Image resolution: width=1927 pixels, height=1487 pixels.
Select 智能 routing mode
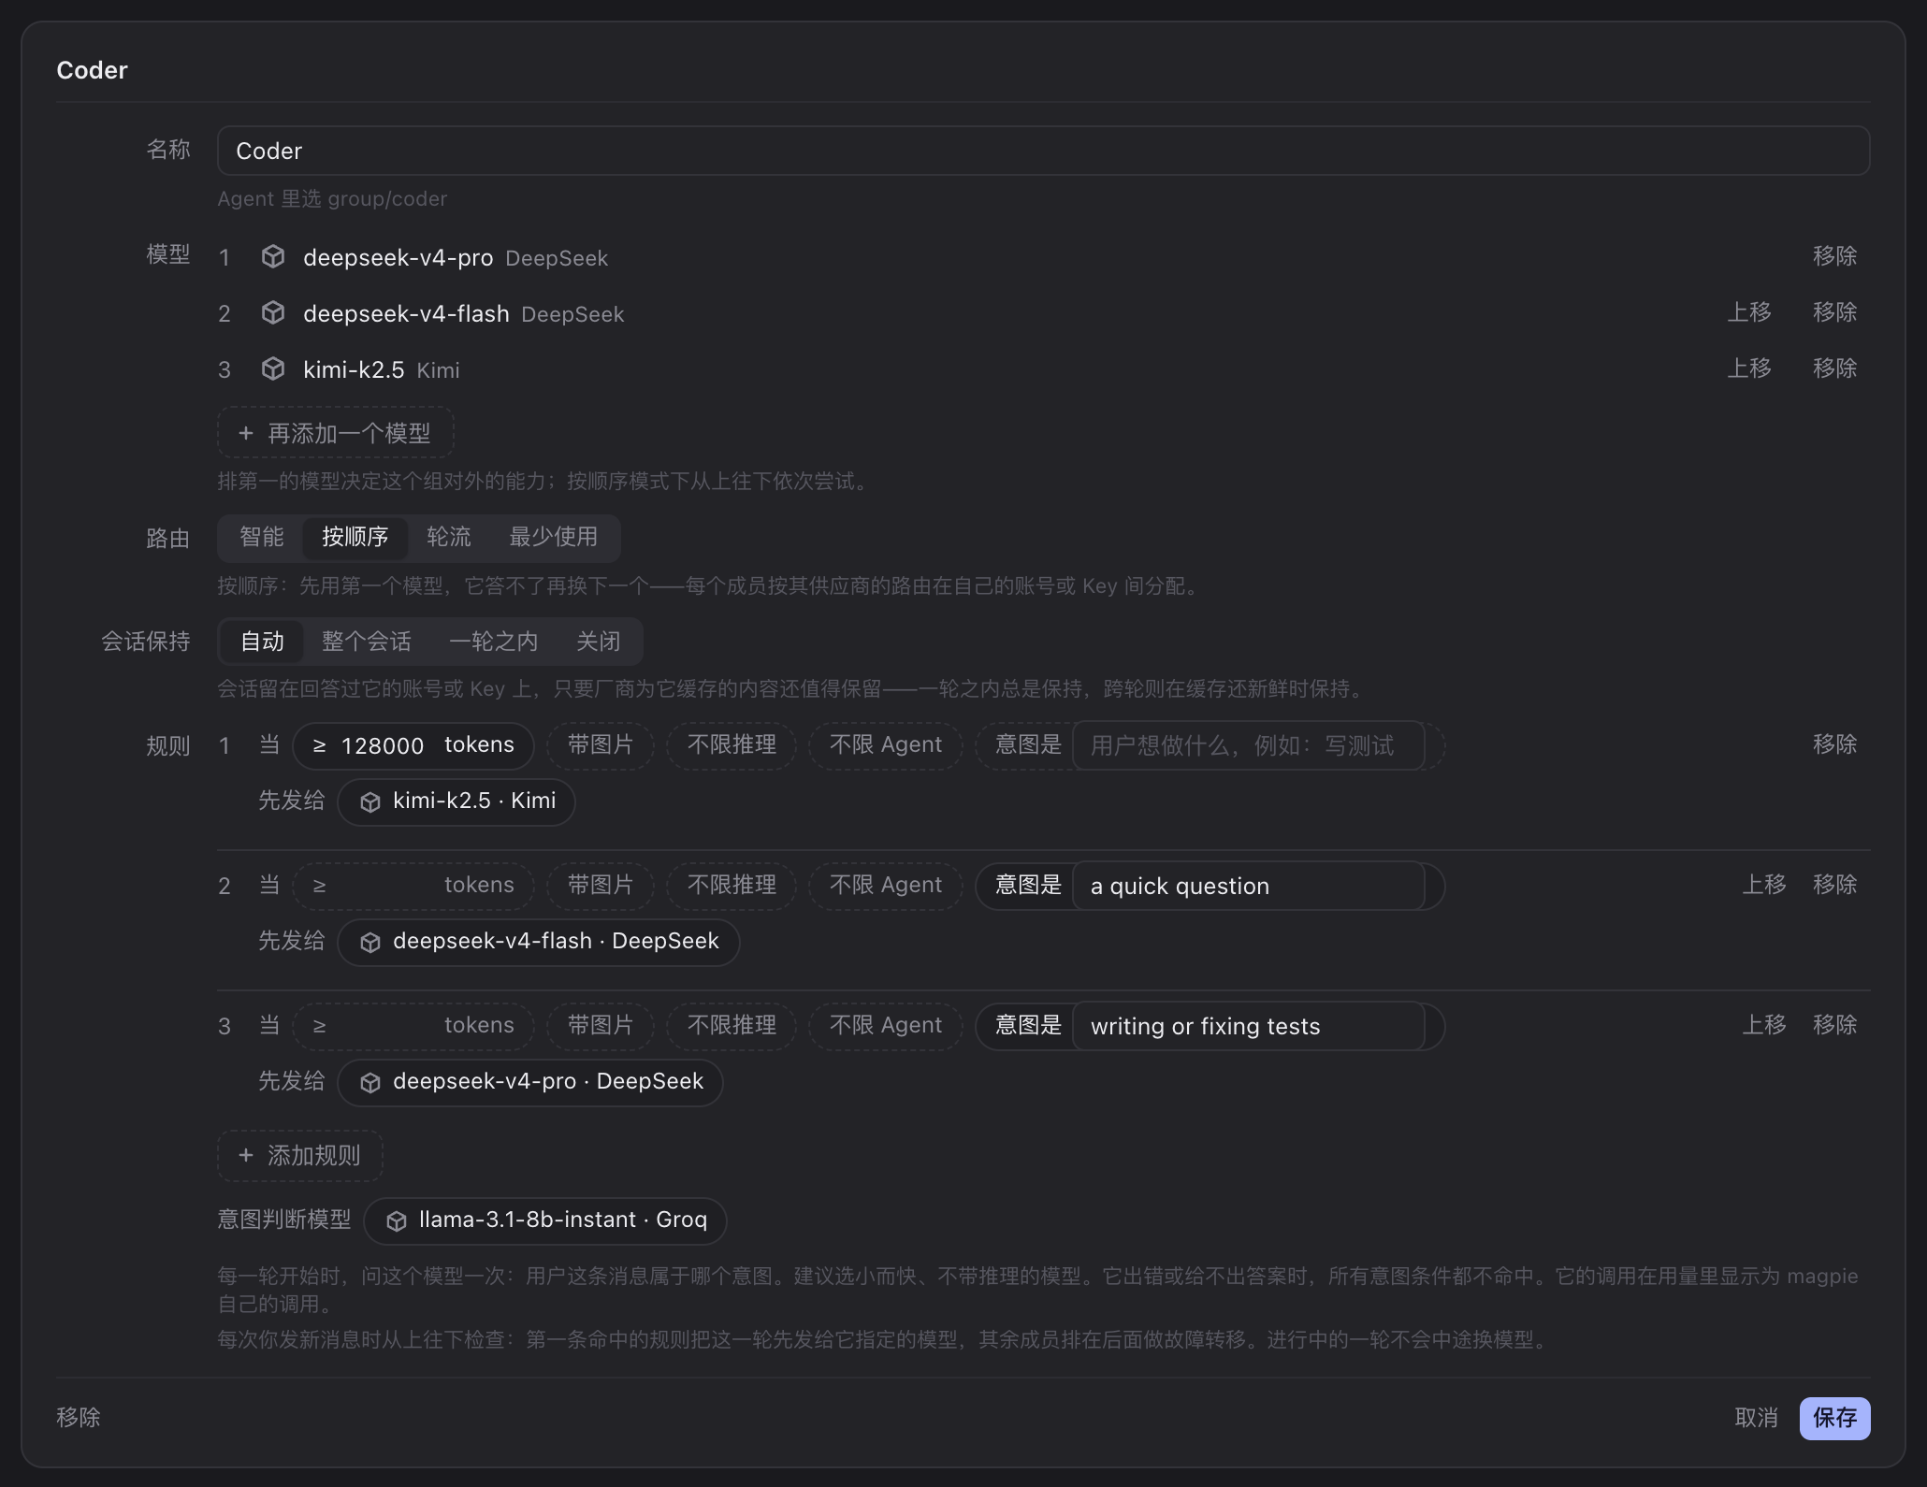coord(262,537)
